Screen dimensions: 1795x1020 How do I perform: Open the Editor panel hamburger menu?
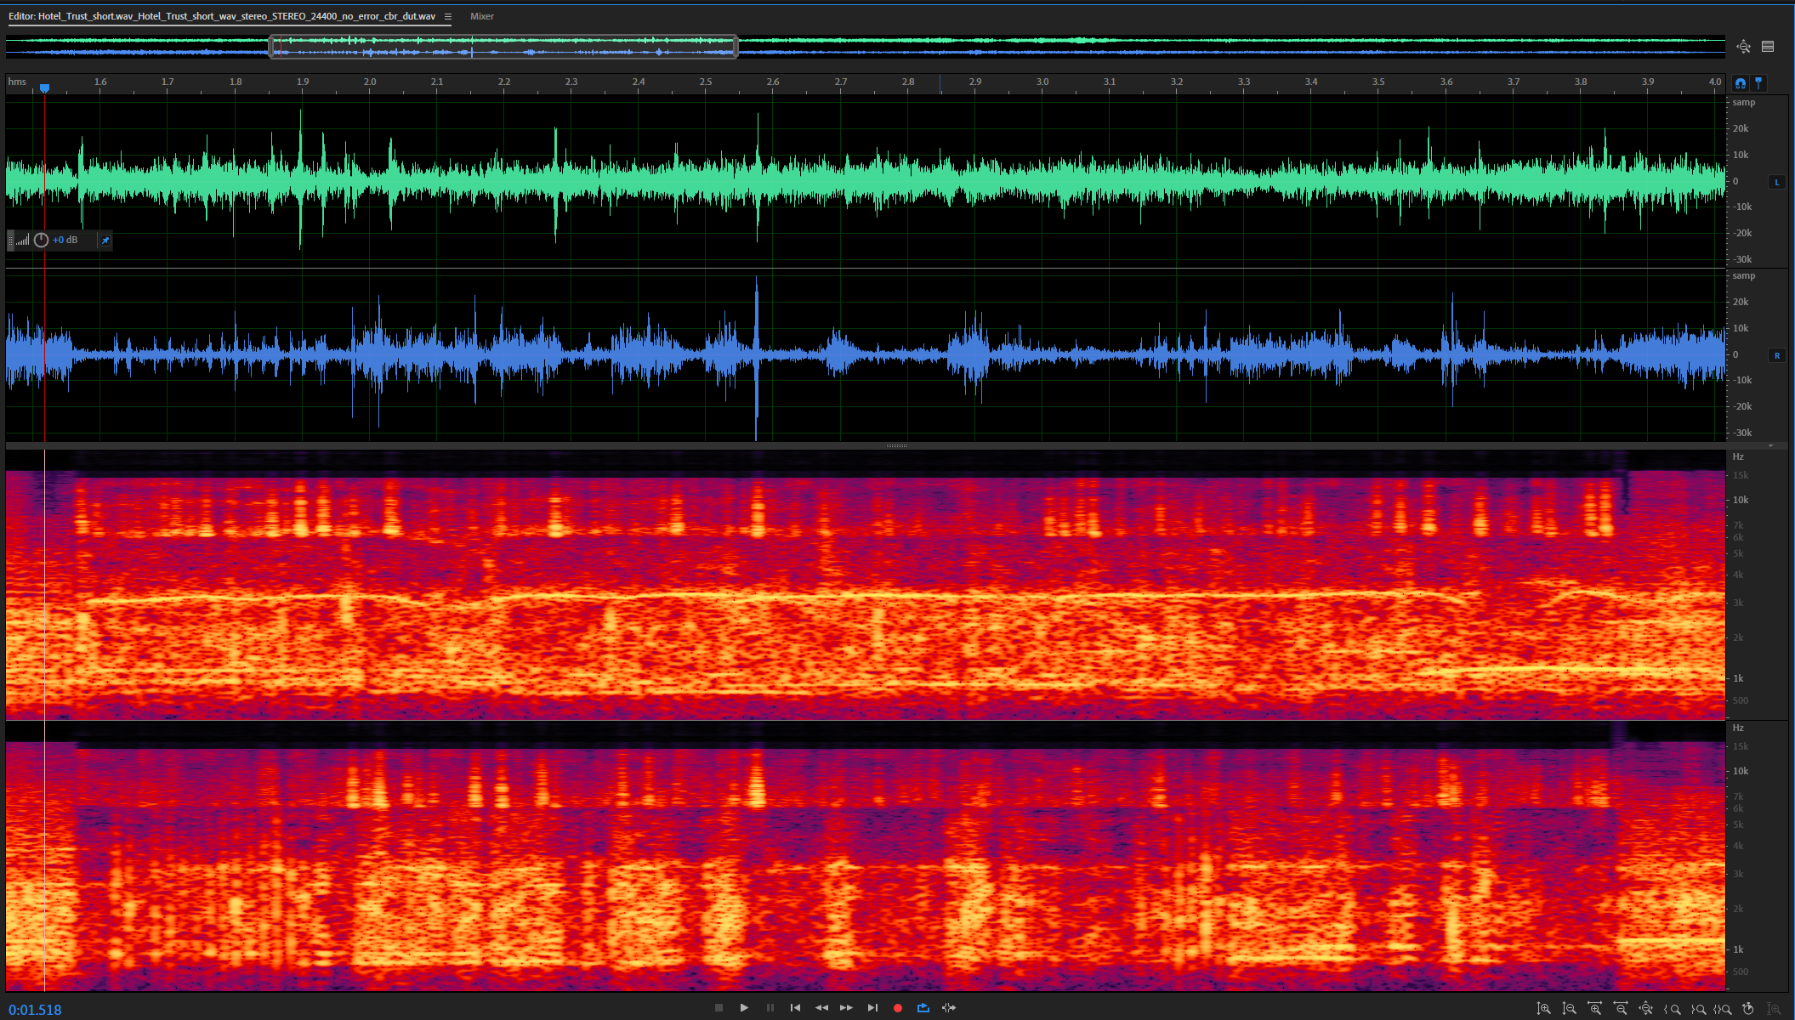(x=448, y=16)
